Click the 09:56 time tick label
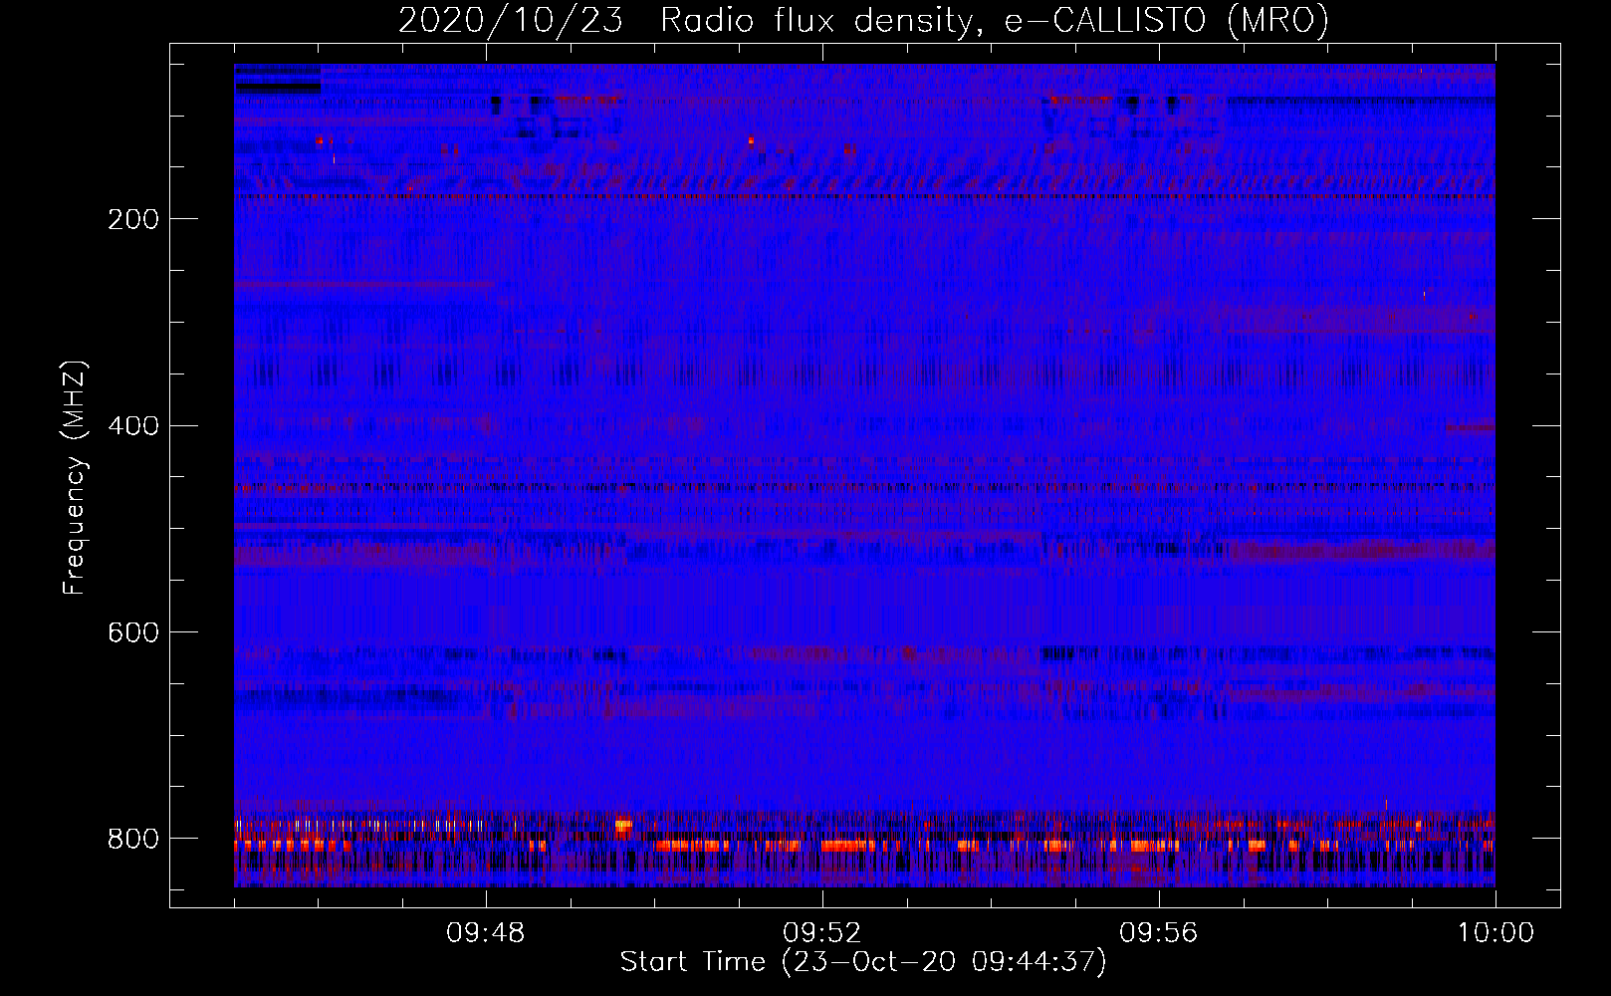Screen dimensions: 1611x996 point(1159,933)
